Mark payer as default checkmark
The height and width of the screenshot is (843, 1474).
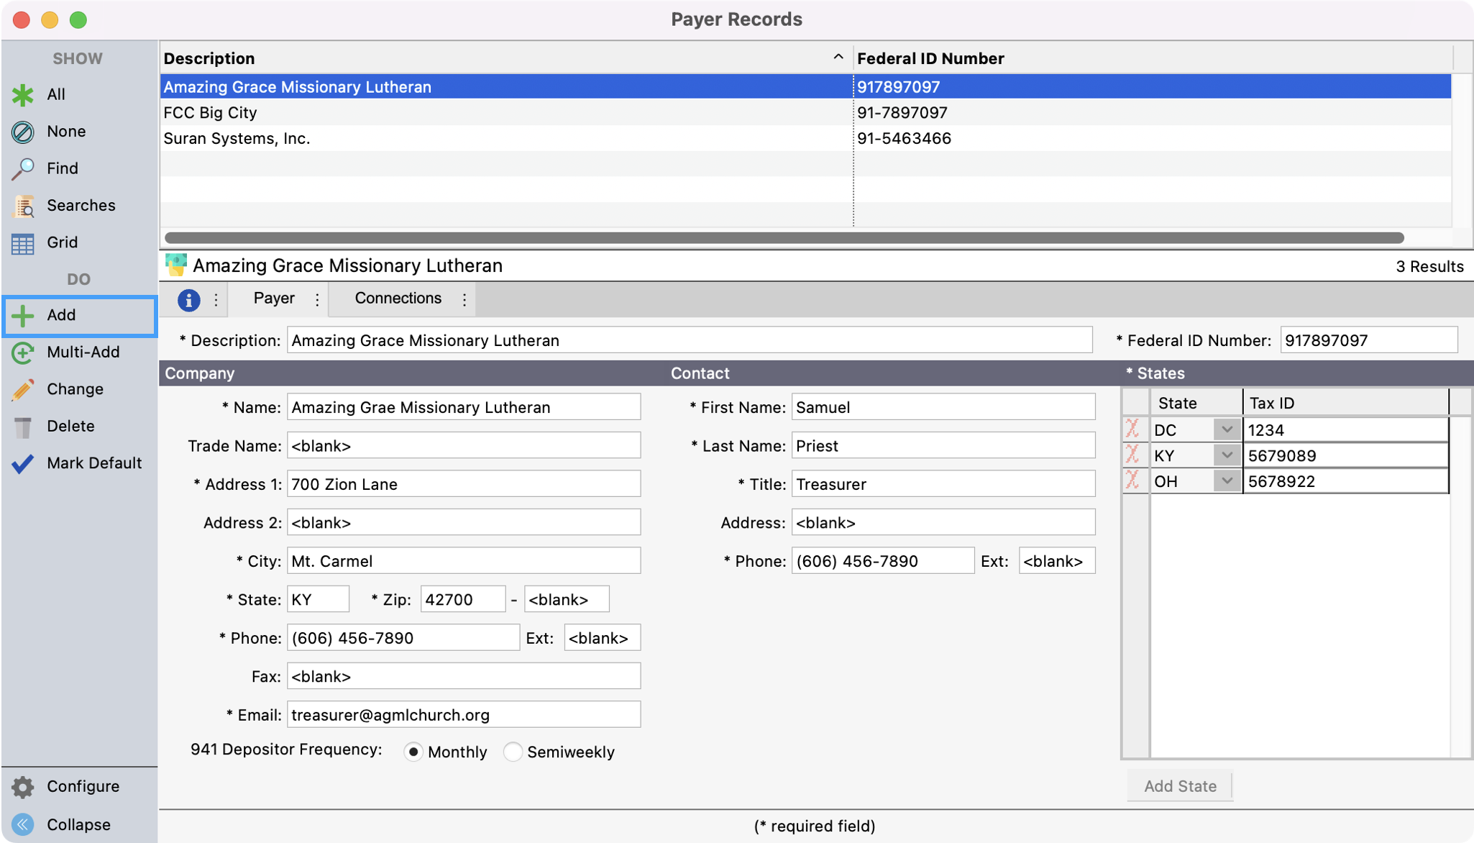click(23, 463)
